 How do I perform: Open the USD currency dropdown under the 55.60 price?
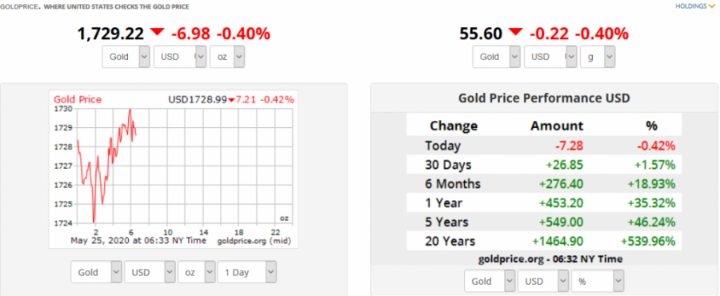(550, 57)
